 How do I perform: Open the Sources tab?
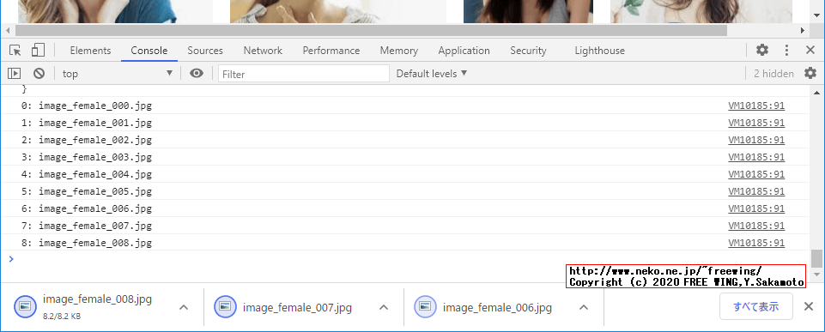point(205,51)
